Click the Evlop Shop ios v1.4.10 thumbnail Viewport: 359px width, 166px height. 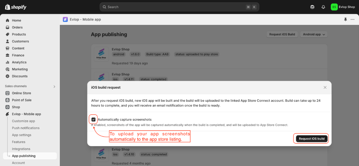(x=101, y=155)
